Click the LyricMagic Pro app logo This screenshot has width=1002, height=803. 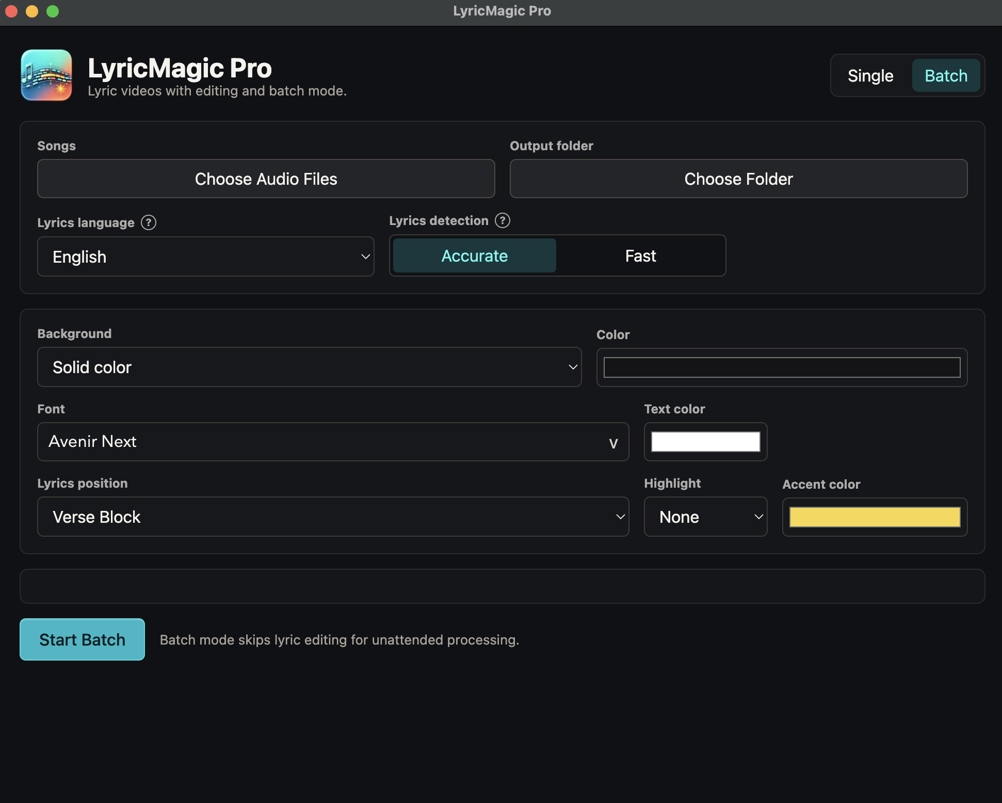pos(46,75)
